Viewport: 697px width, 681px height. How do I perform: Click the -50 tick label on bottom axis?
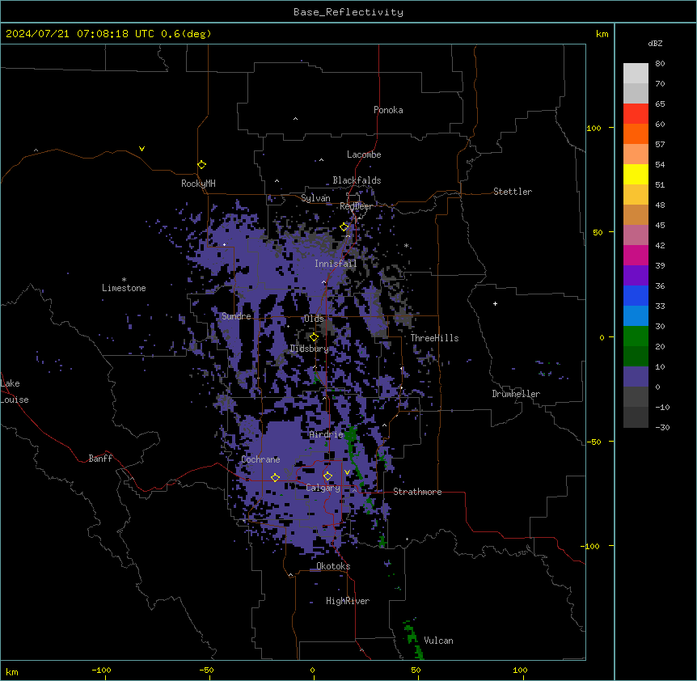[x=206, y=670]
